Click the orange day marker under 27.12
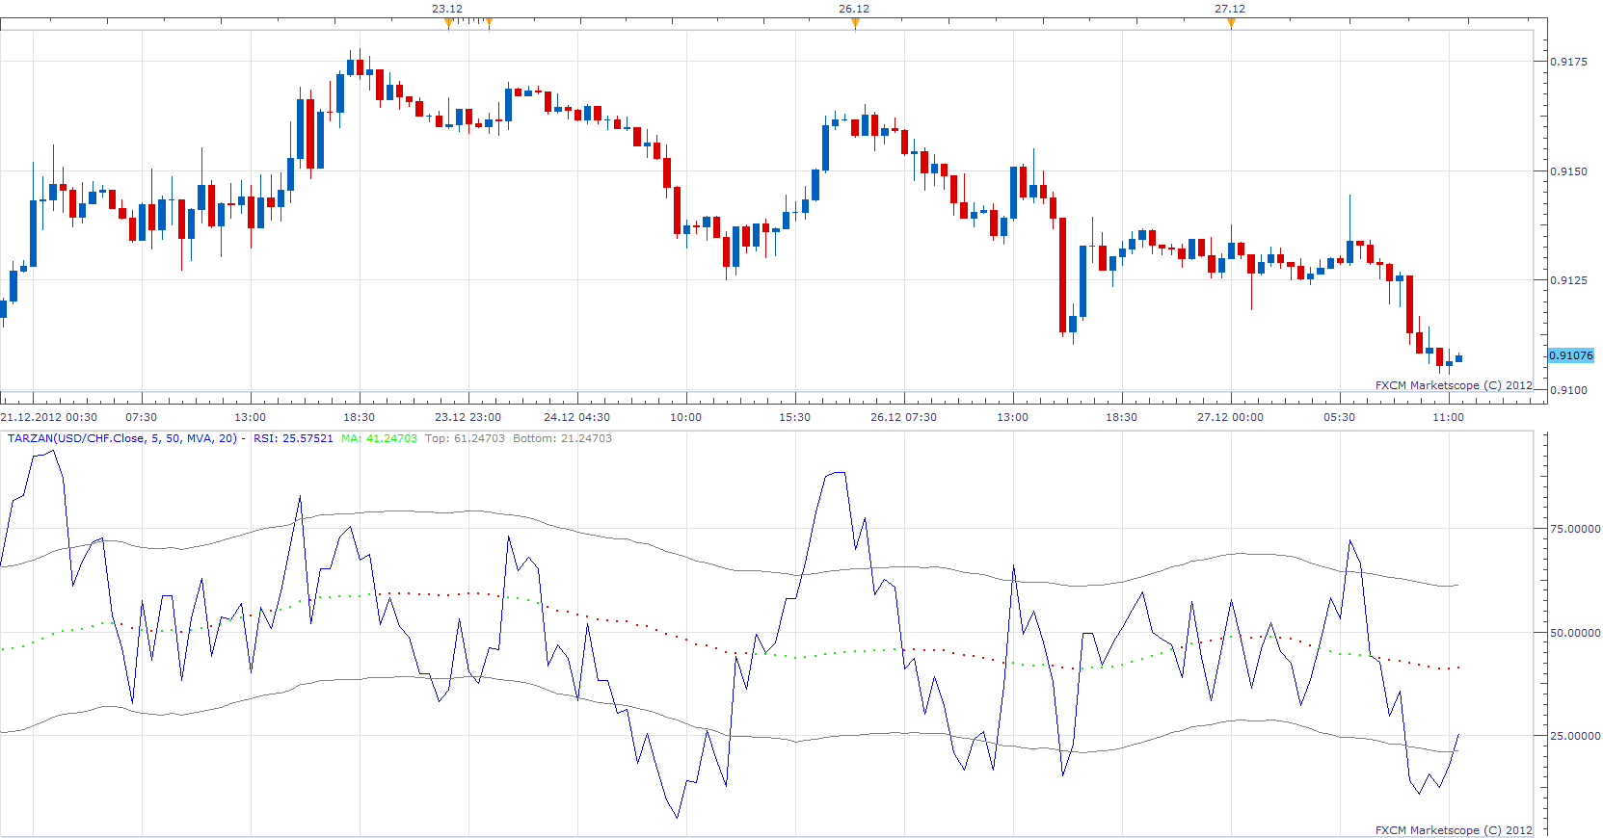 (x=1231, y=24)
